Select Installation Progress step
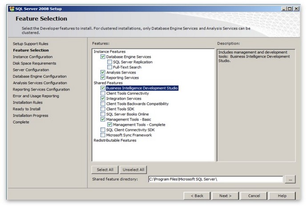This screenshot has width=307, height=207. click(x=31, y=115)
